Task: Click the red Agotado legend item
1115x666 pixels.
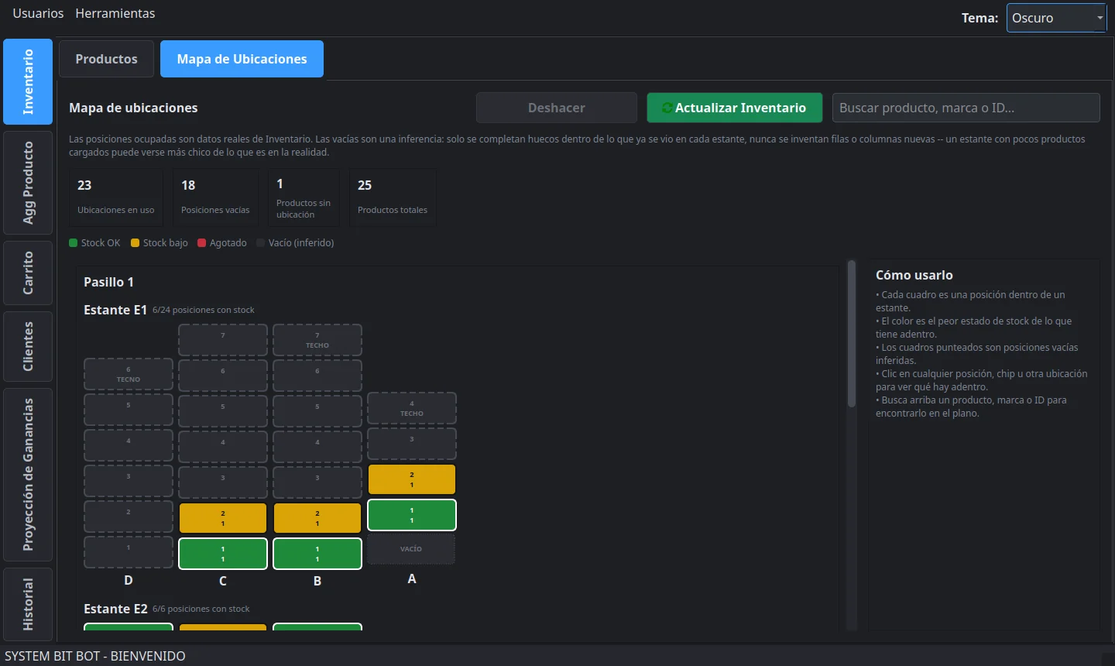Action: pos(222,243)
